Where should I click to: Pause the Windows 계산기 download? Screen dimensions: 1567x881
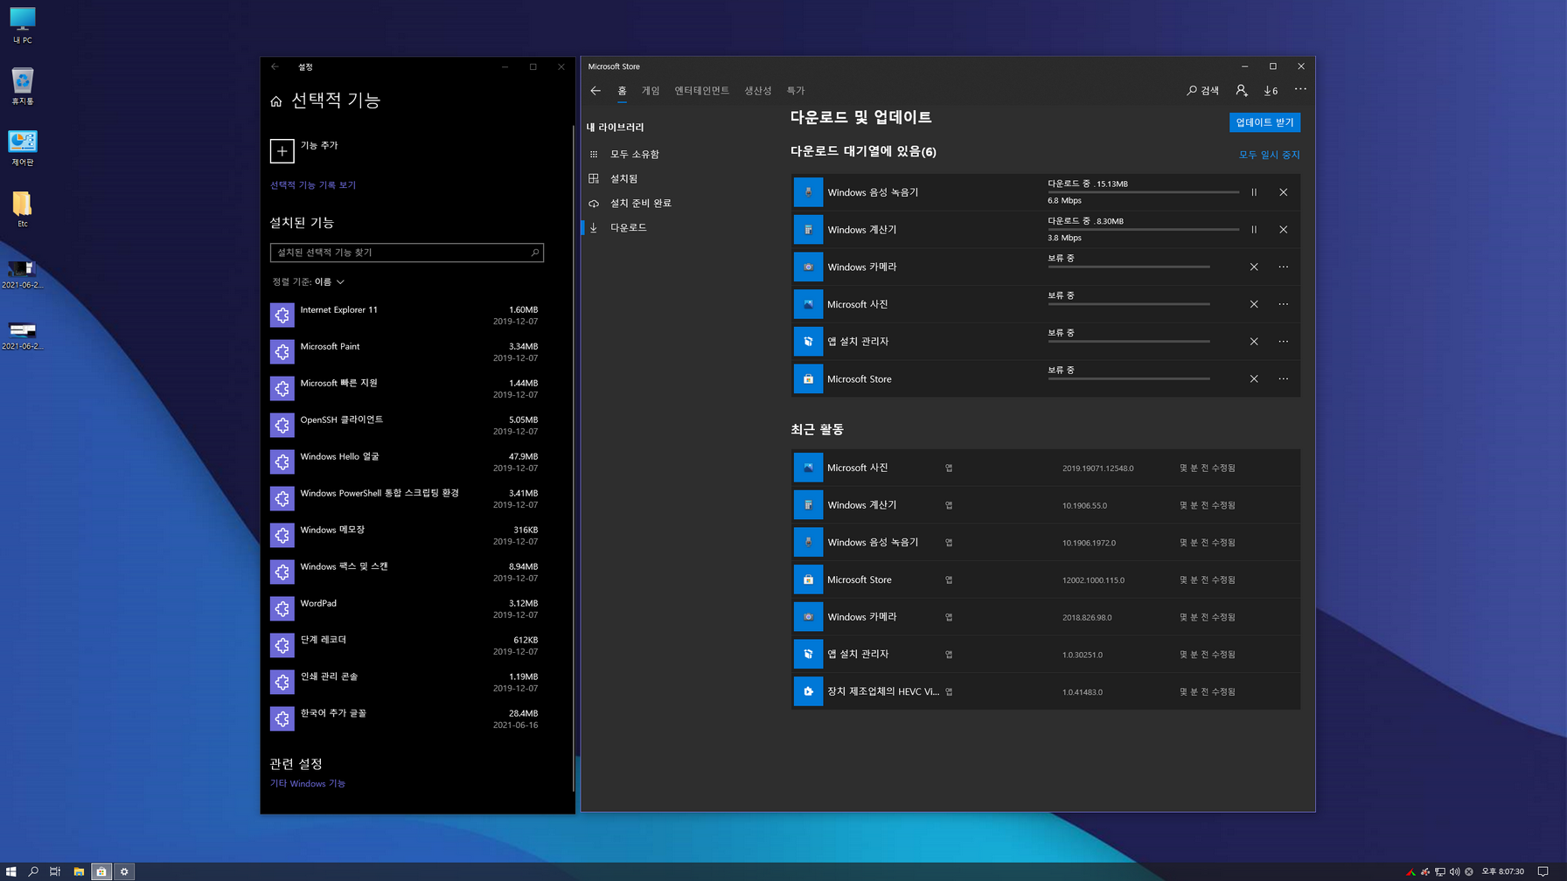click(x=1254, y=230)
